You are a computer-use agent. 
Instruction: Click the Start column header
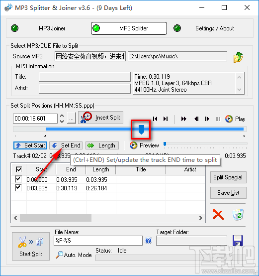pos(41,169)
